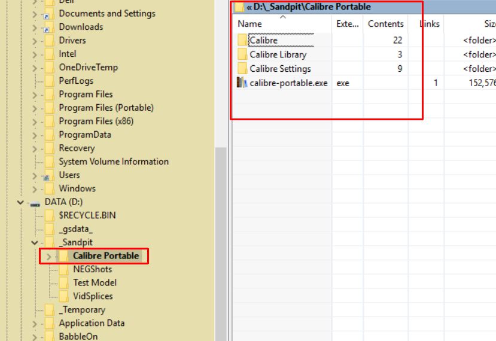
Task: Select OneDriveTemp in the tree
Action: point(89,68)
